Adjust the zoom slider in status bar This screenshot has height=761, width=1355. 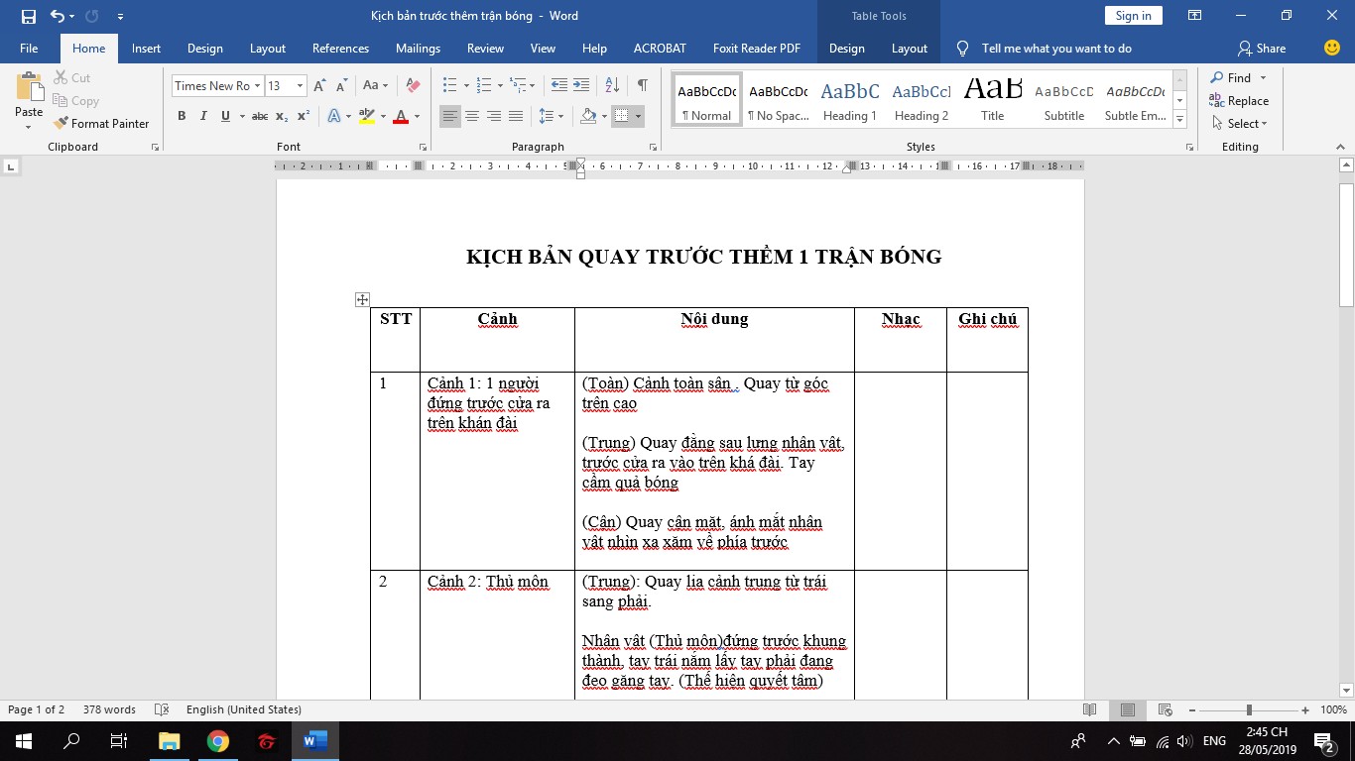1249,709
